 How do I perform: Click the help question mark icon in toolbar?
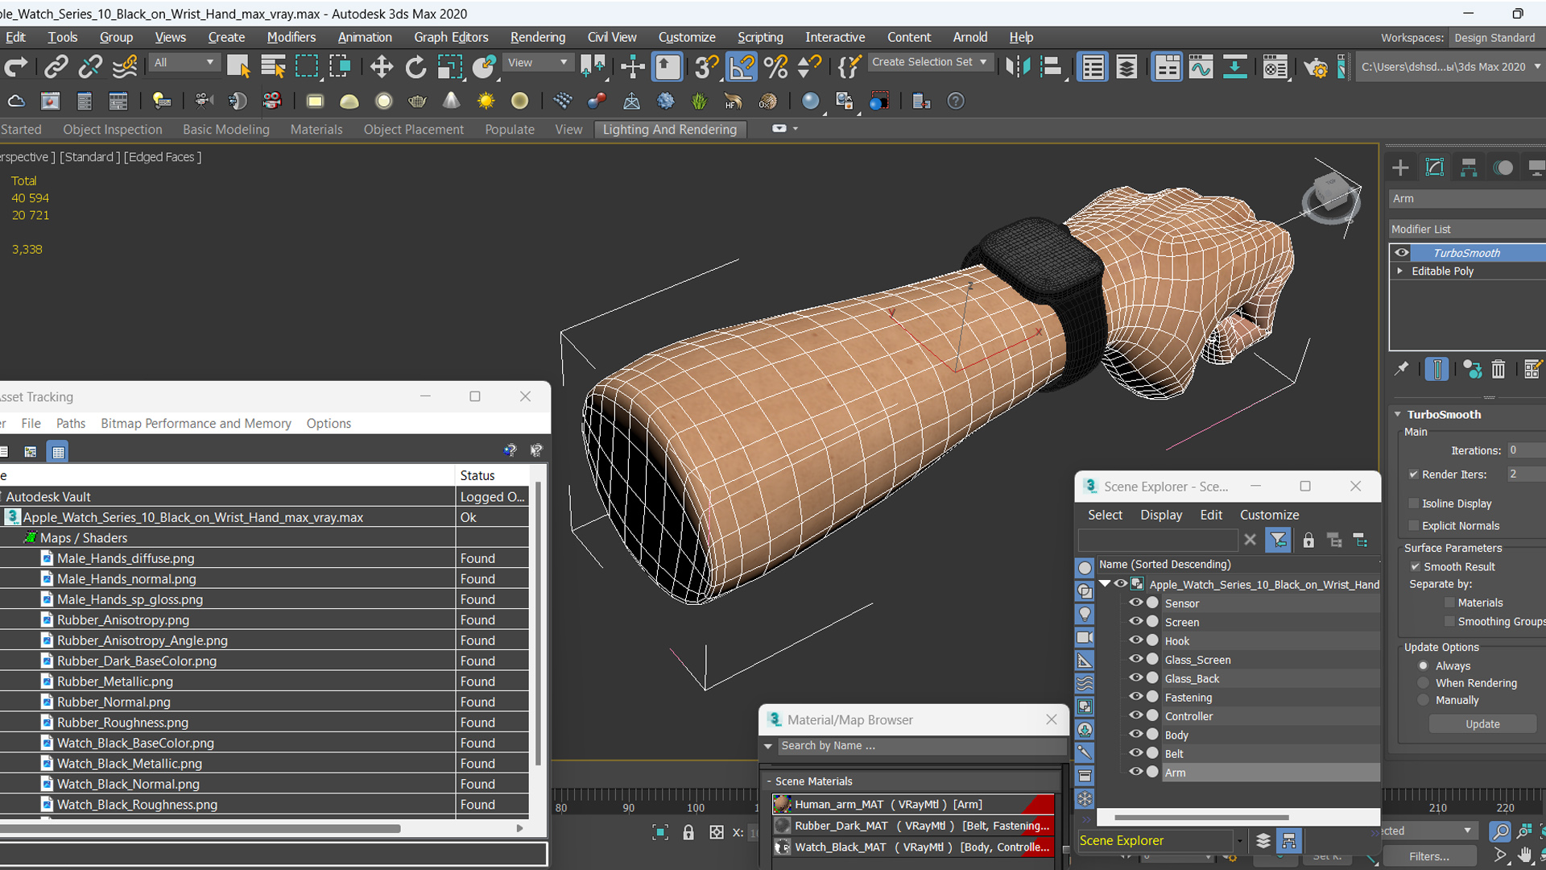pos(956,101)
